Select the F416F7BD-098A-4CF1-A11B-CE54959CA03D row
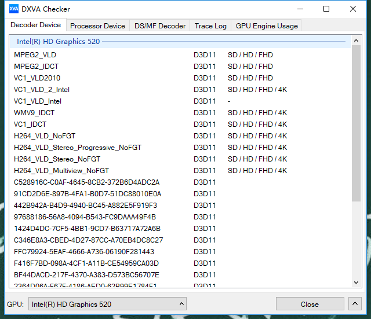The height and width of the screenshot is (319, 371). (181, 263)
